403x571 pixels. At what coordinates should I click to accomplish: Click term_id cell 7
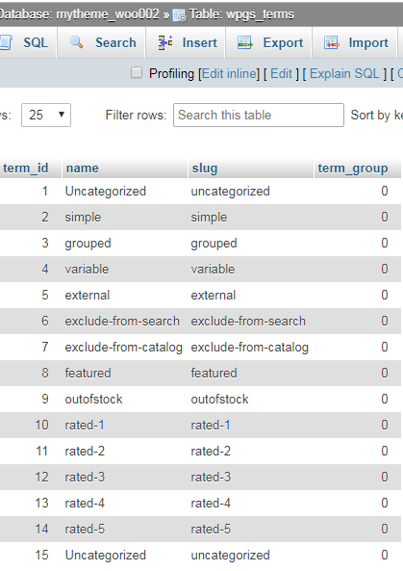pyautogui.click(x=45, y=347)
